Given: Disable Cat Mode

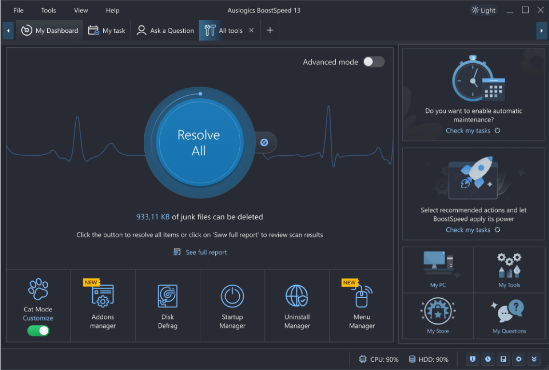Looking at the screenshot, I should (38, 330).
